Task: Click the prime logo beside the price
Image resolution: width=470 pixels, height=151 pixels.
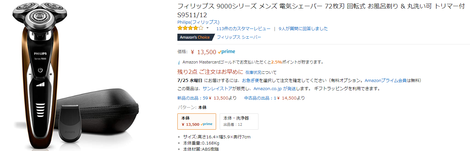Action: pyautogui.click(x=227, y=52)
